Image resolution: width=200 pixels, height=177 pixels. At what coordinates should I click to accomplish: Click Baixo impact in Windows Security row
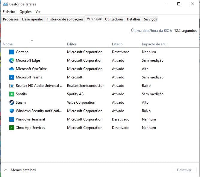(x=146, y=111)
